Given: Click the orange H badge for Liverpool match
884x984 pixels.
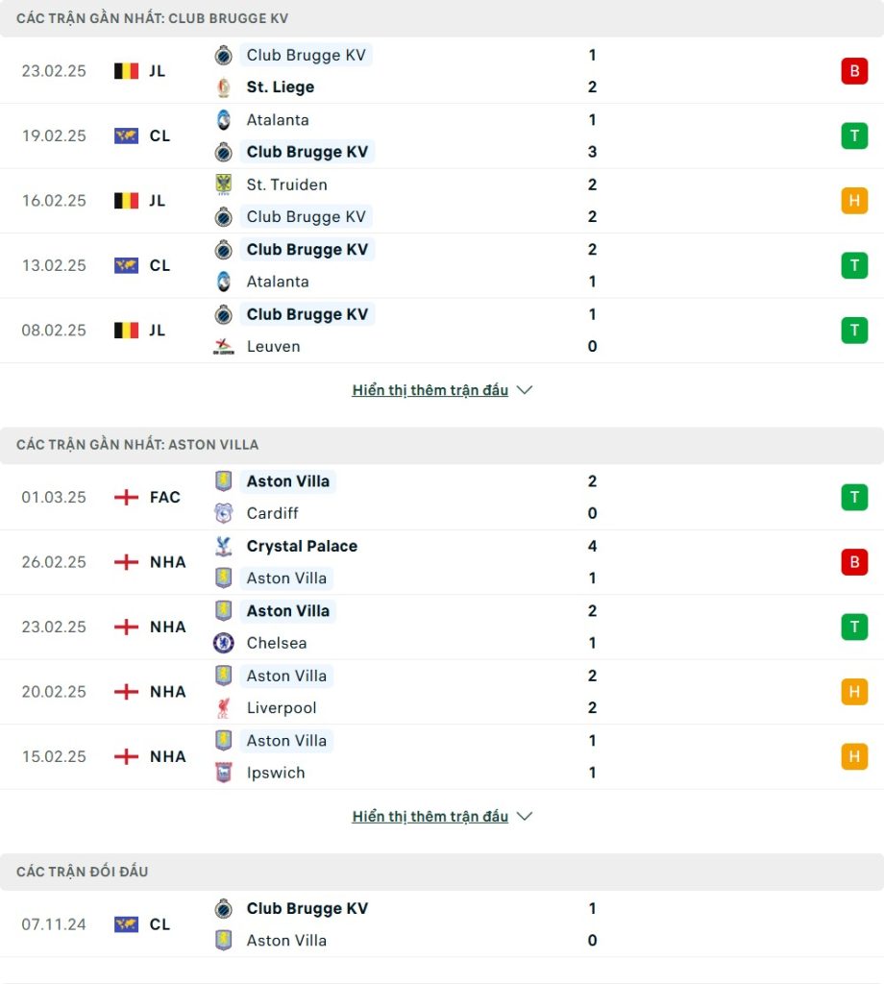Looking at the screenshot, I should coord(854,692).
